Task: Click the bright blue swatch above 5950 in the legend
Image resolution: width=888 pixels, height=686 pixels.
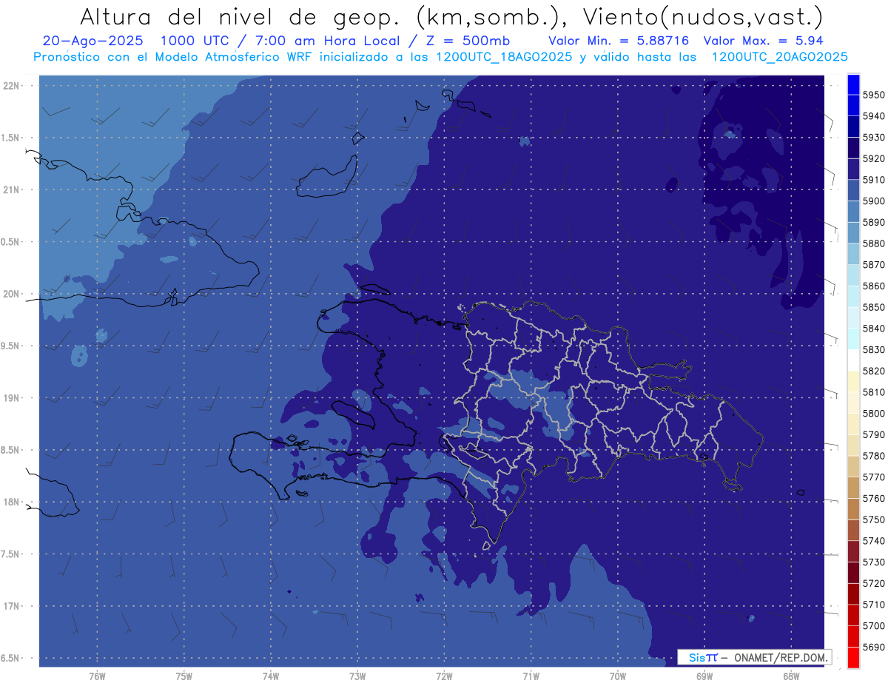Action: pos(853,84)
